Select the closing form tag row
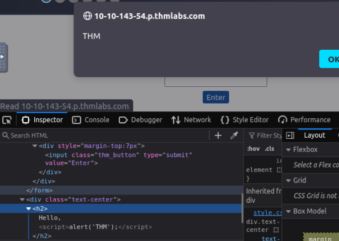Image resolution: width=339 pixels, height=241 pixels. 121,190
